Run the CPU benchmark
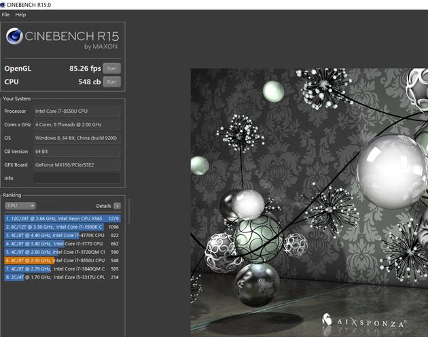 pyautogui.click(x=111, y=82)
